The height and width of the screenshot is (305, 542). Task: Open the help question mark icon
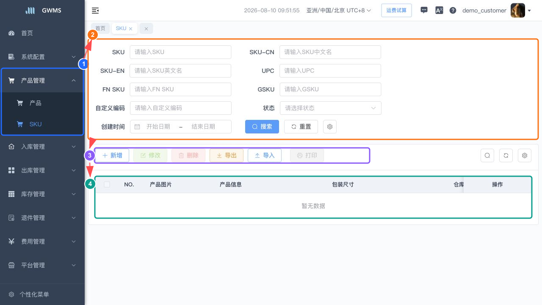click(x=453, y=10)
